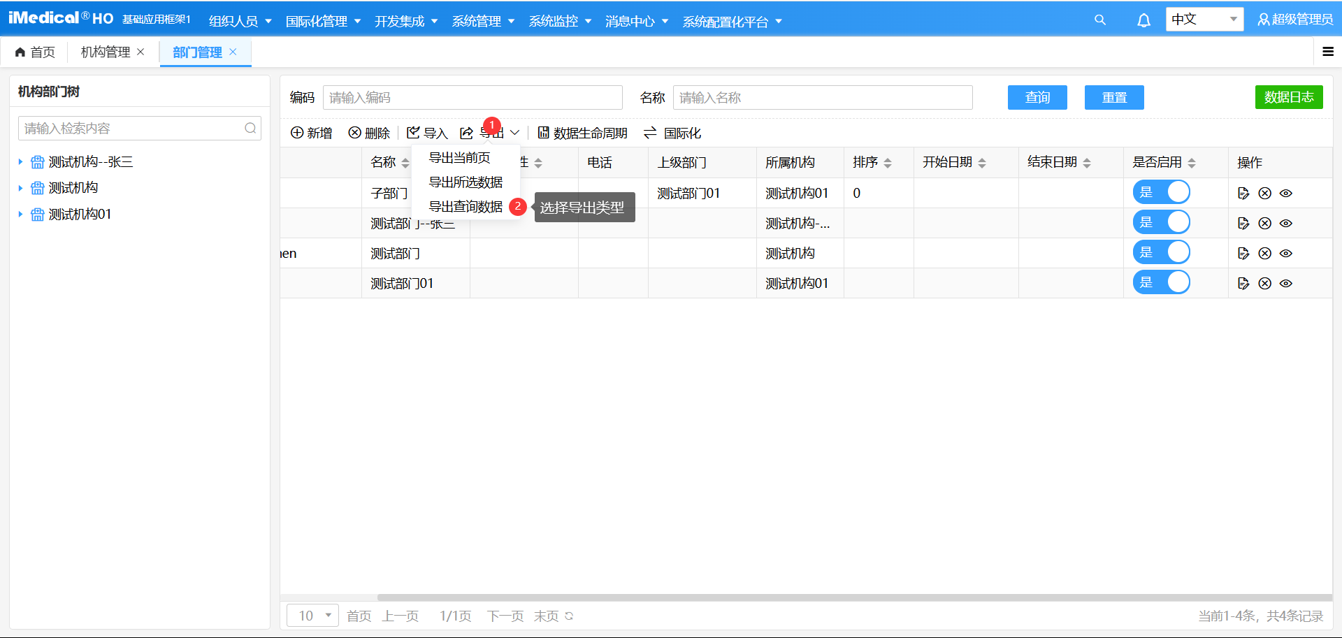Screen dimensions: 1342x638
Task: Toggle 是否启用 switch for 子部门 row
Action: click(x=1161, y=193)
